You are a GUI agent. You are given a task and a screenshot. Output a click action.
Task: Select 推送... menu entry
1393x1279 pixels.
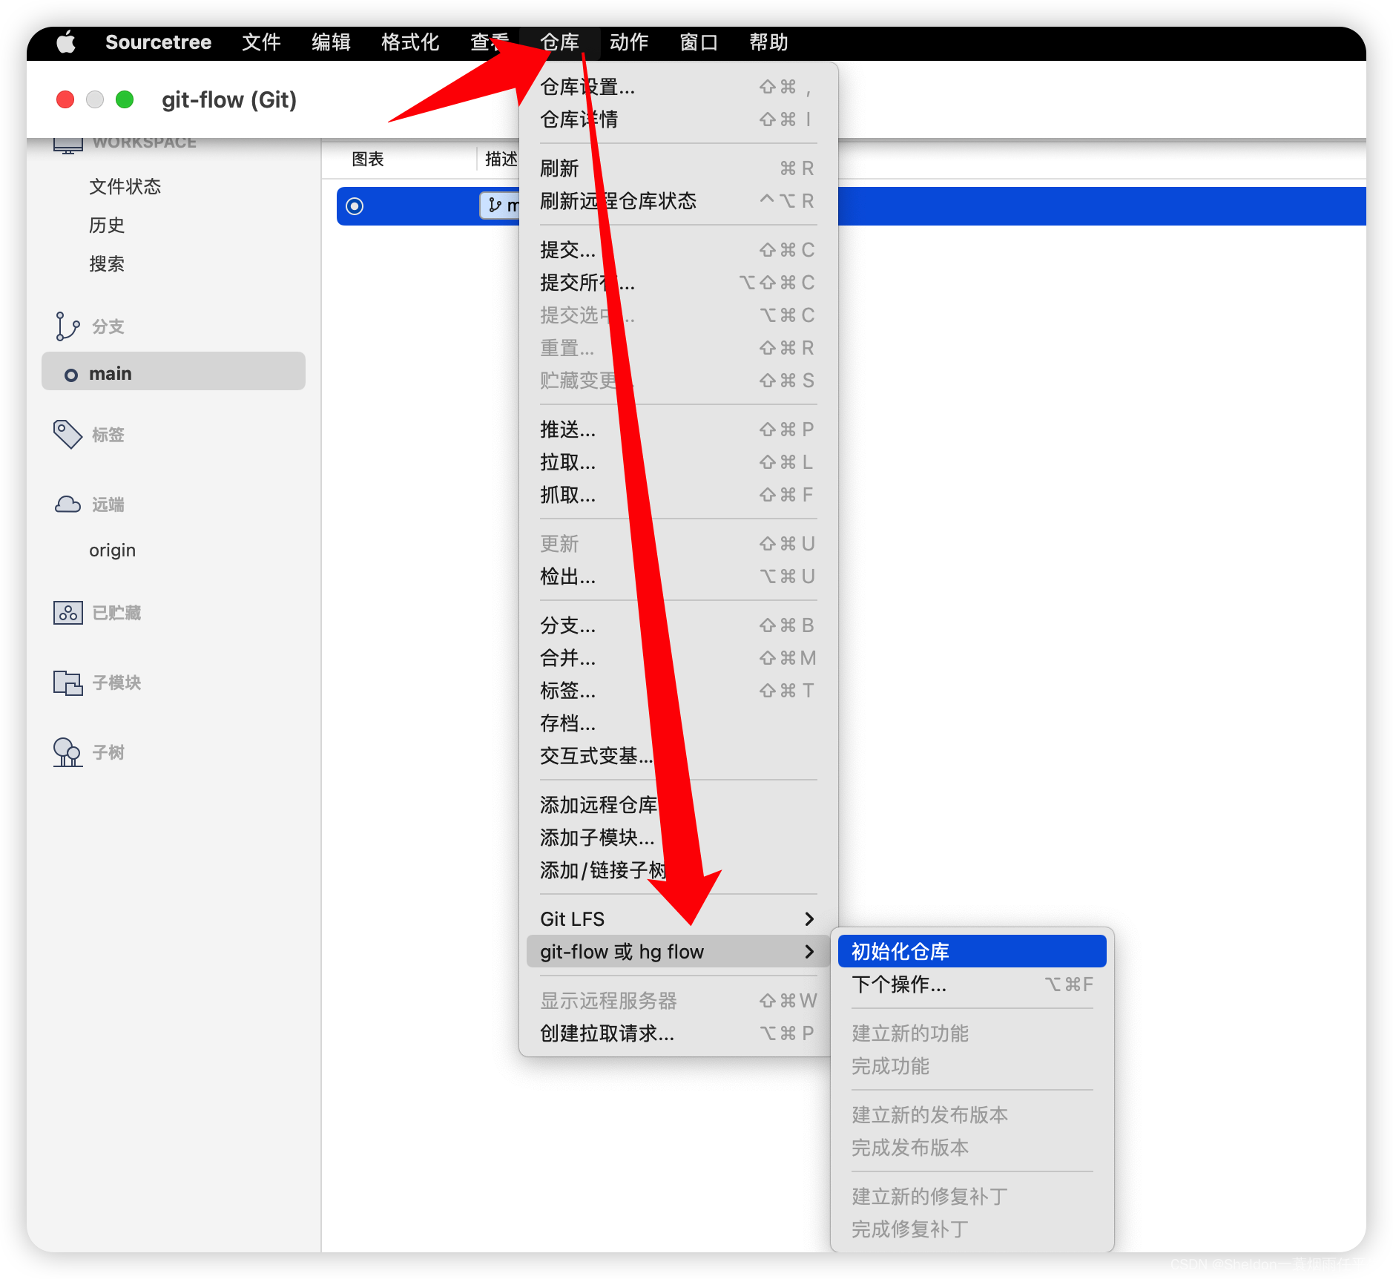(678, 430)
